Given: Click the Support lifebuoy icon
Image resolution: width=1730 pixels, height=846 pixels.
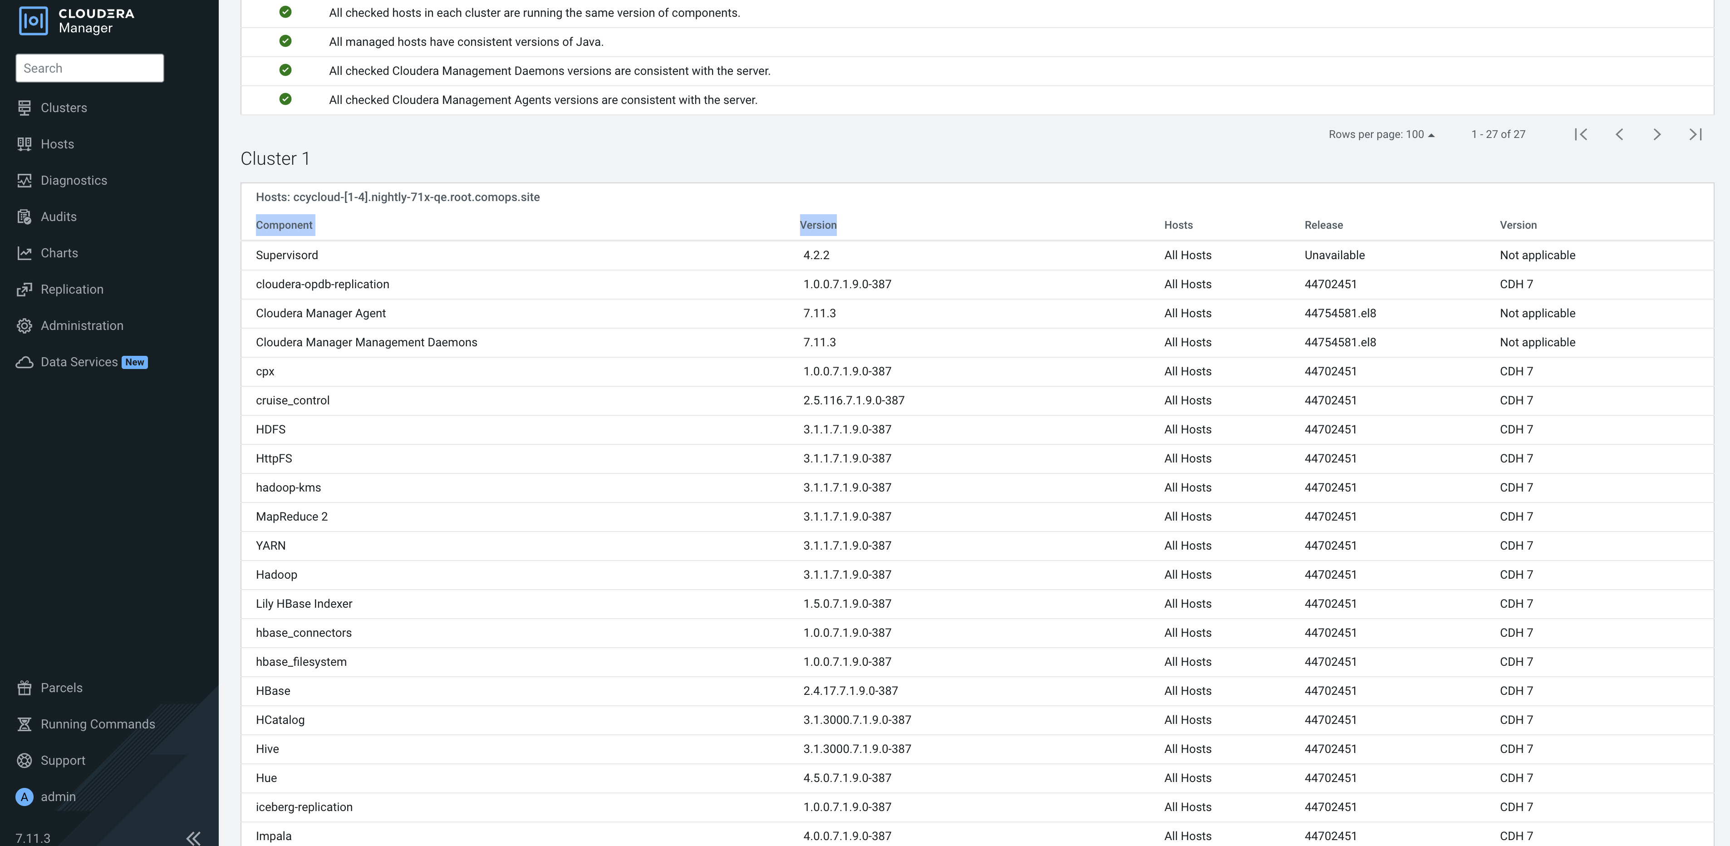Looking at the screenshot, I should 24,760.
